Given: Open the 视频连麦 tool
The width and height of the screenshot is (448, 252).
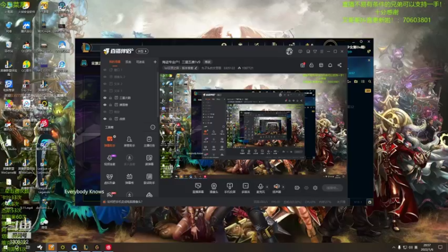Looking at the screenshot, I should (109, 160).
